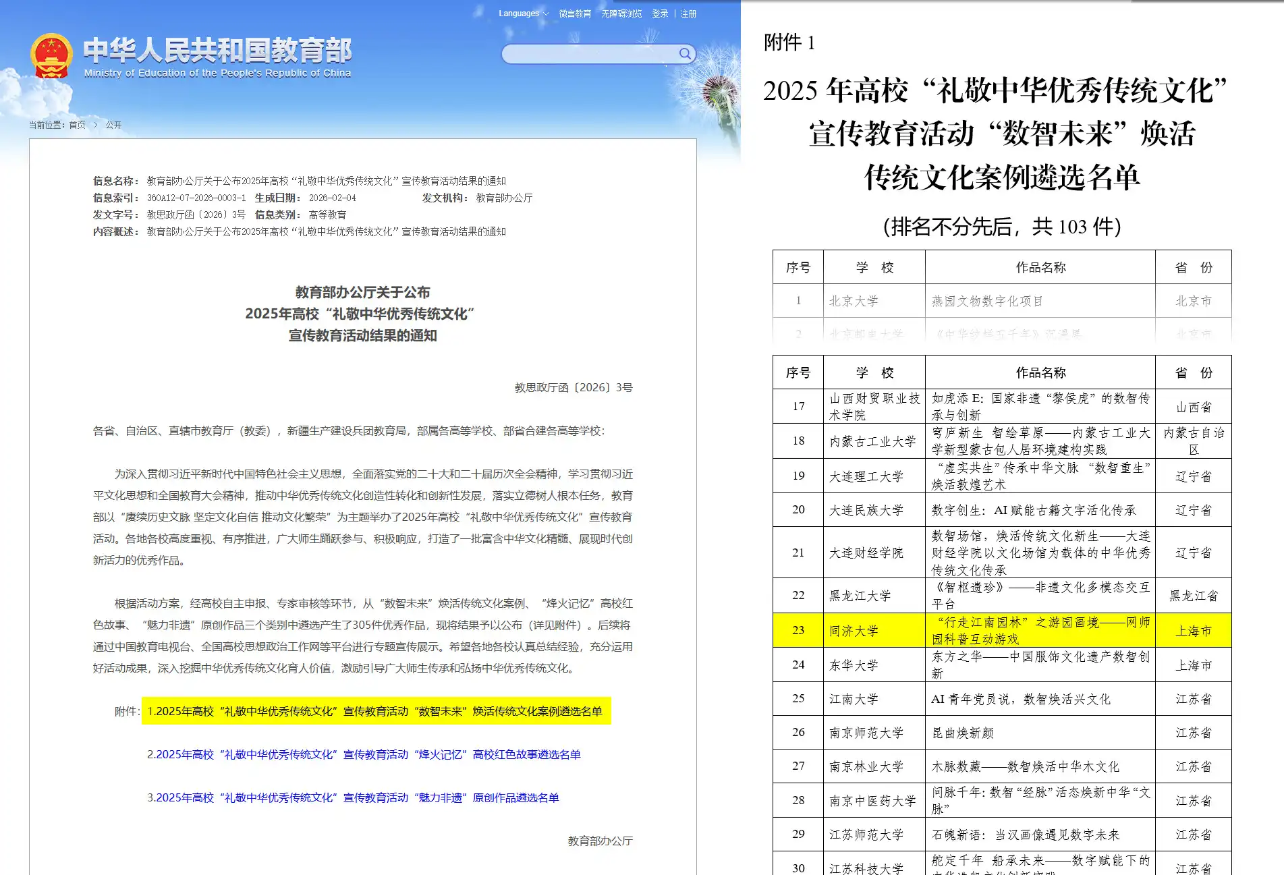Click the 内蒙古工业大学 cell
This screenshot has width=1284, height=875.
point(874,441)
